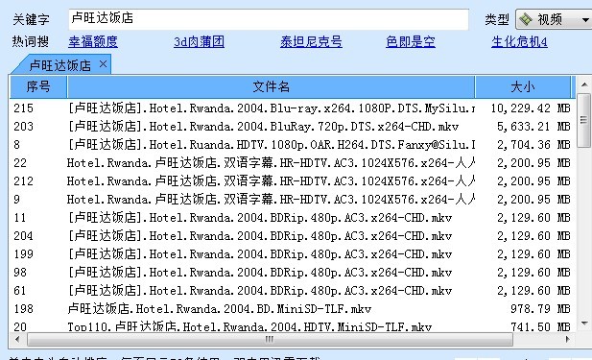Click the green diamond 视频 type icon
The width and height of the screenshot is (592, 360).
pos(526,19)
